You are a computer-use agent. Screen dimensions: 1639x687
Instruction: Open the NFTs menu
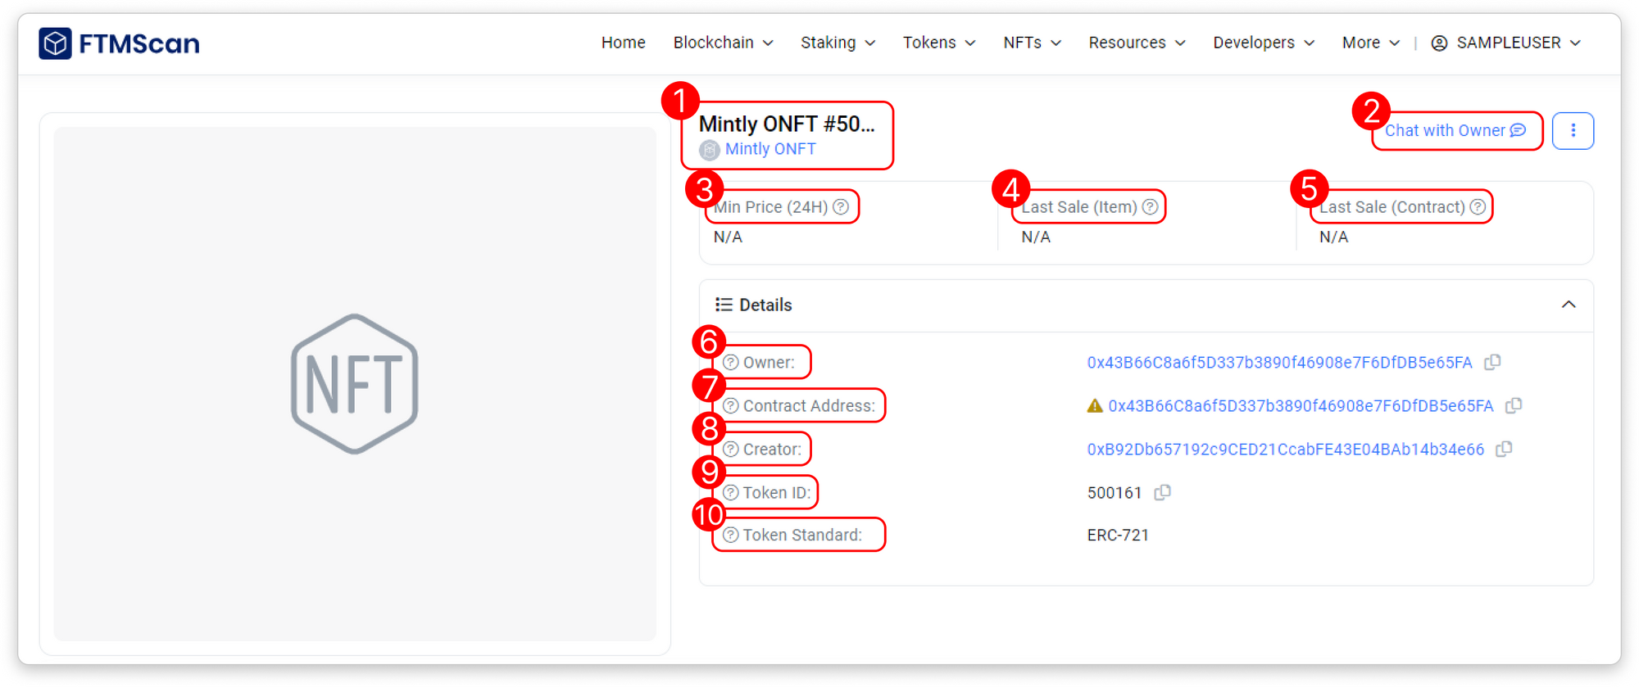click(x=1032, y=43)
